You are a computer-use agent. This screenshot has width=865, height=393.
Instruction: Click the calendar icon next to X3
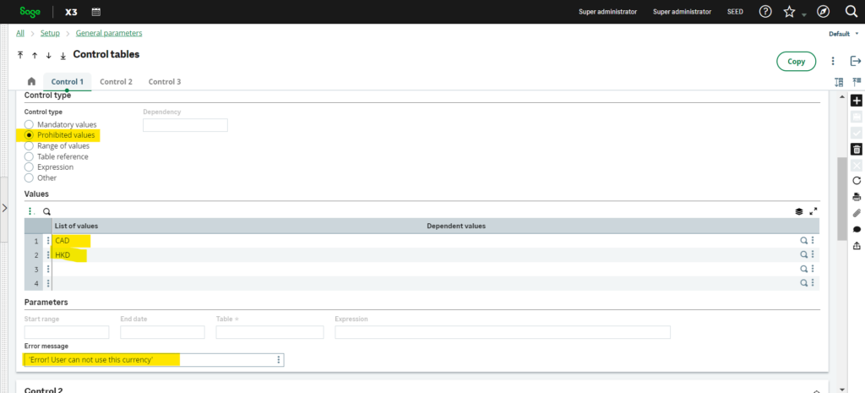pyautogui.click(x=96, y=12)
